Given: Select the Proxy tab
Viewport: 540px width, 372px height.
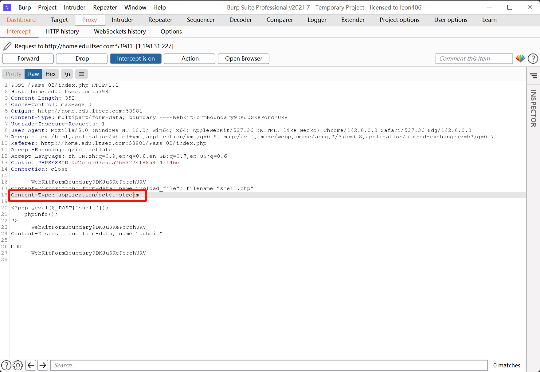Looking at the screenshot, I should [90, 20].
